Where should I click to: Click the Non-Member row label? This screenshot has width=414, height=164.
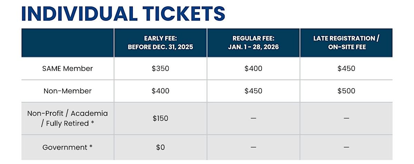click(68, 91)
